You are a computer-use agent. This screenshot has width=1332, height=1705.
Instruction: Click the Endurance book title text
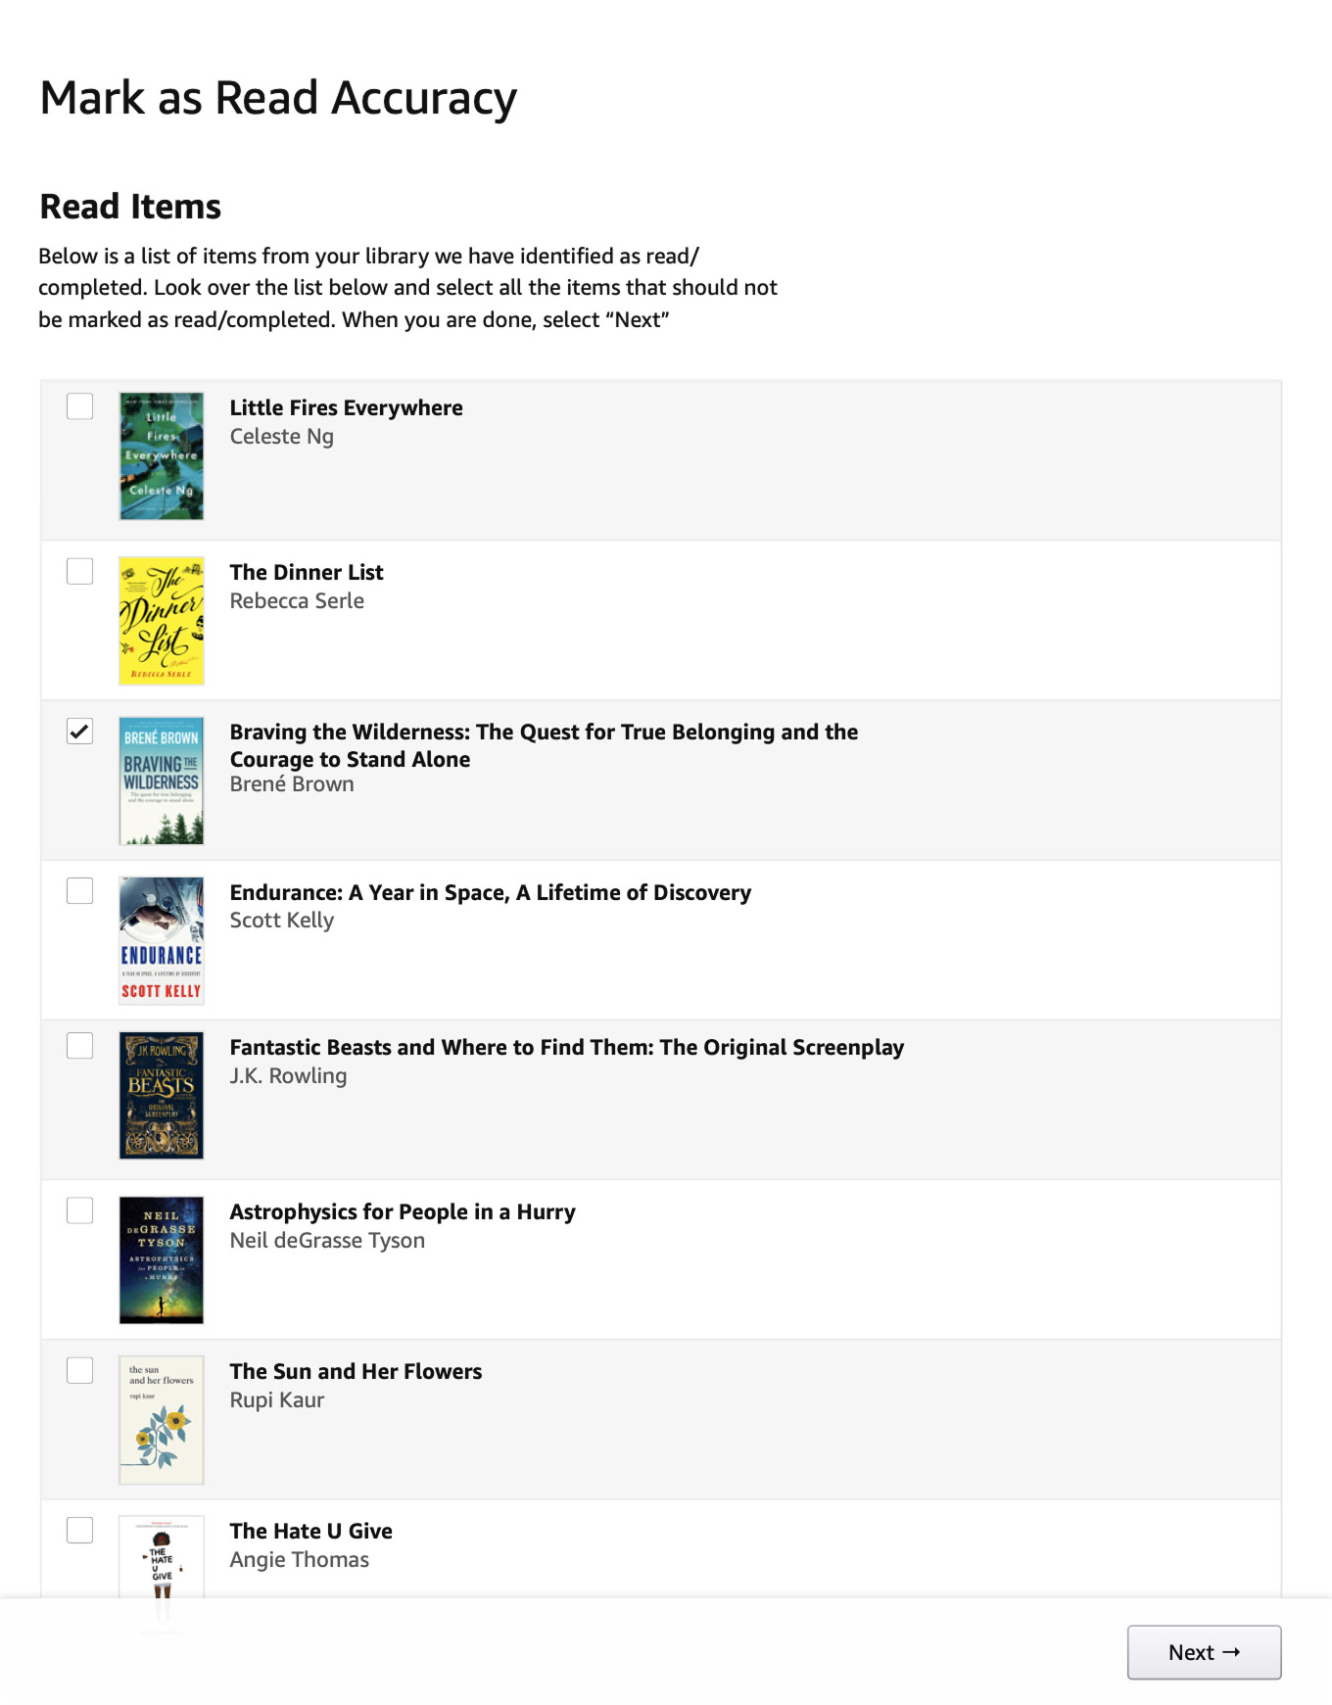pos(491,892)
